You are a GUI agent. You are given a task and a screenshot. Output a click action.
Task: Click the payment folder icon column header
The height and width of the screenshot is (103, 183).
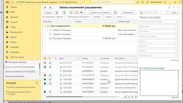pos(50,58)
